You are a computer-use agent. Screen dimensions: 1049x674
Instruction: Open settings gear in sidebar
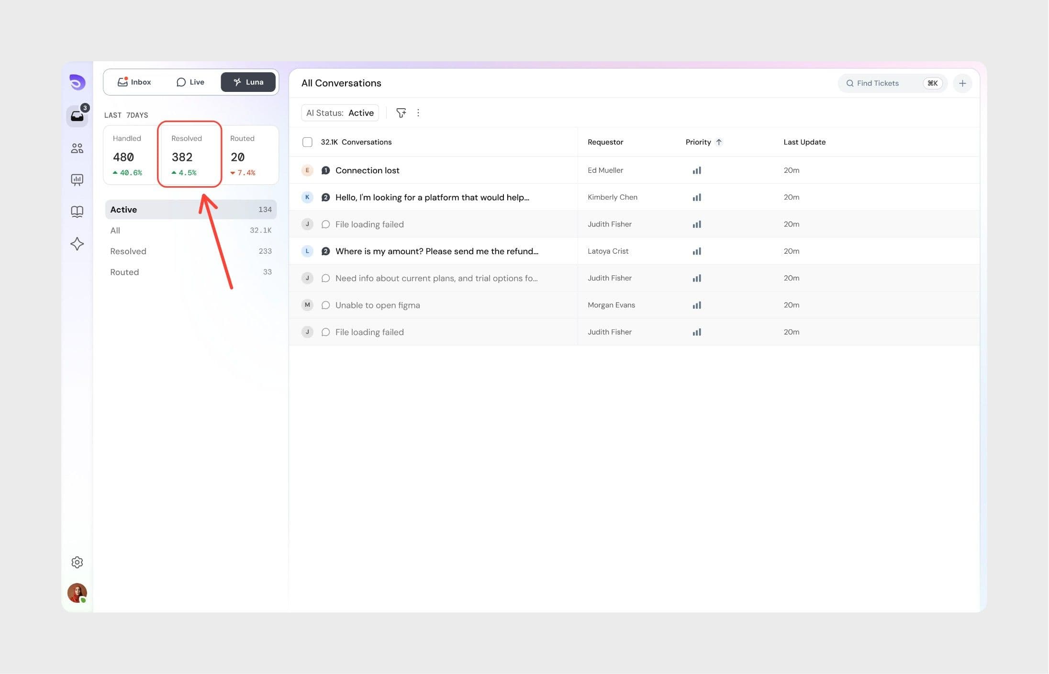[77, 562]
